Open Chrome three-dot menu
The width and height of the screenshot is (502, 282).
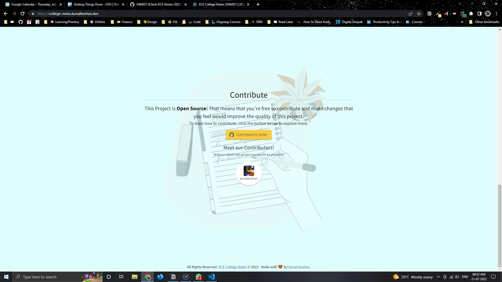click(x=496, y=14)
